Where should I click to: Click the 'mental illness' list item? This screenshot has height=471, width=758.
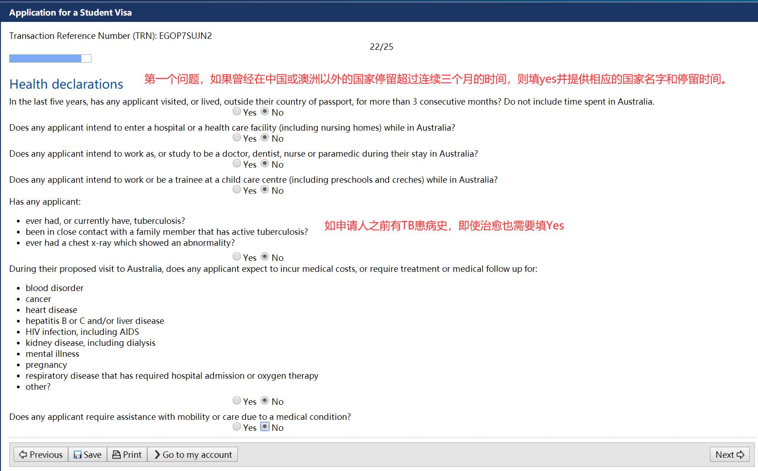pos(53,354)
